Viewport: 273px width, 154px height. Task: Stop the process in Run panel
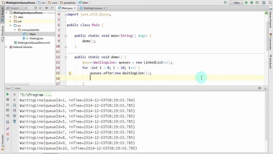pyautogui.click(x=8, y=100)
